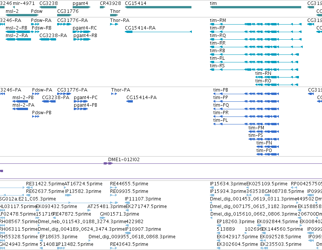Click protein tim-PR

click(x=246, y=116)
